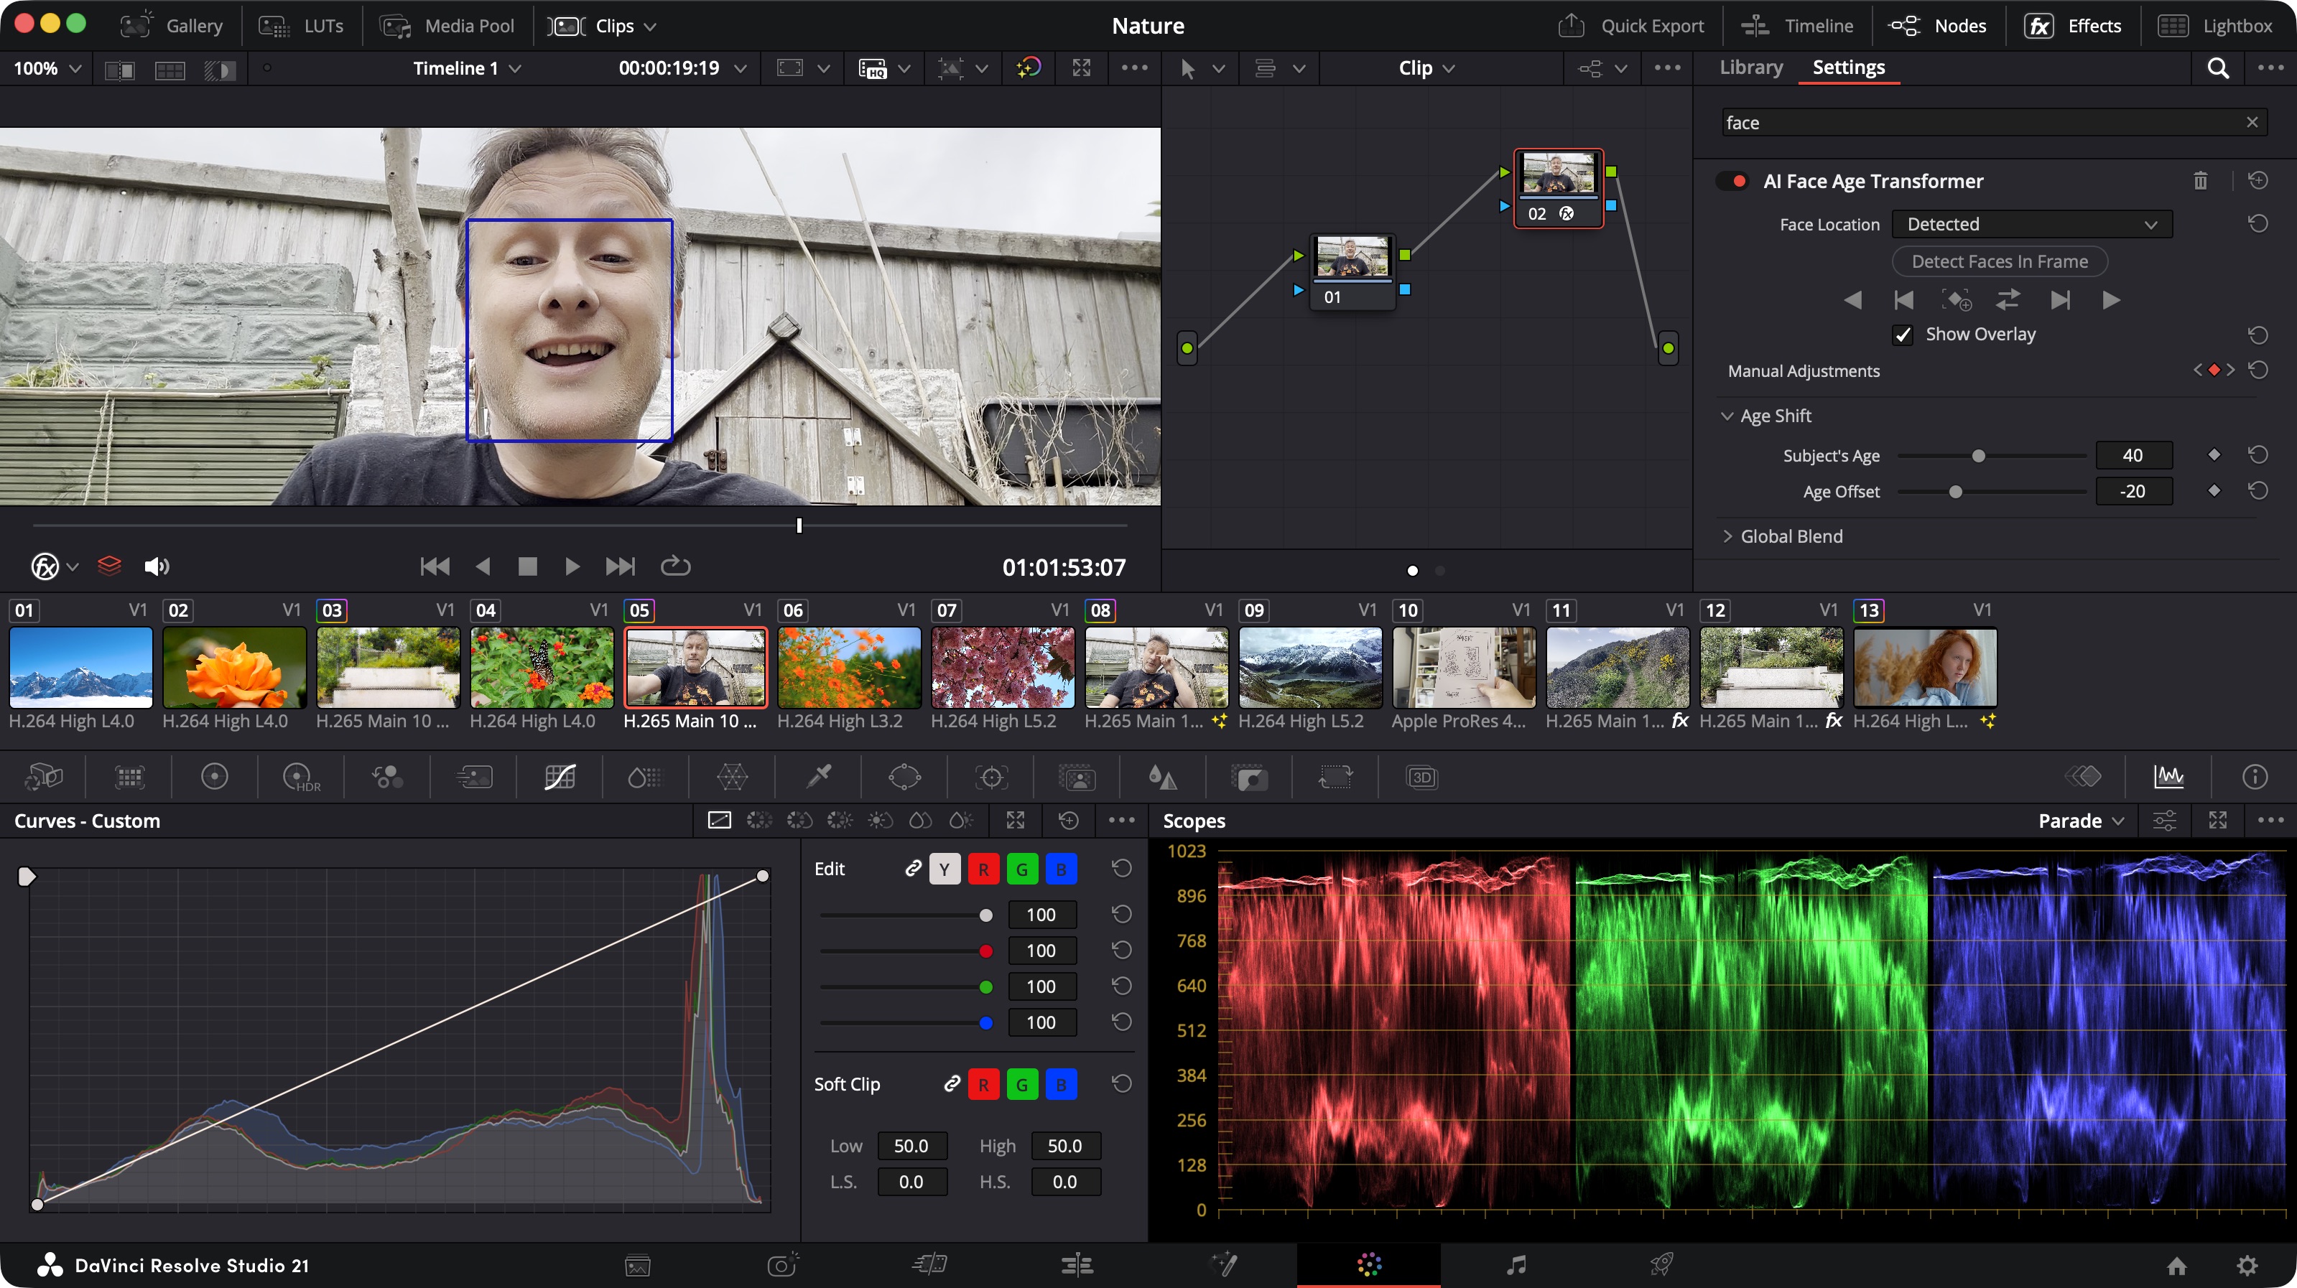Adjust the Subject's Age slider
The height and width of the screenshot is (1288, 2297).
pos(1978,455)
